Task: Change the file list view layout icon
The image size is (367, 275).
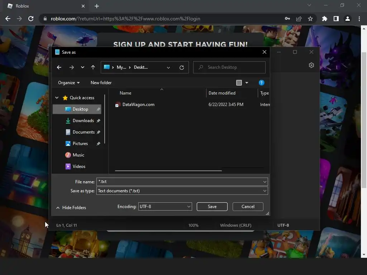Action: coord(239,83)
